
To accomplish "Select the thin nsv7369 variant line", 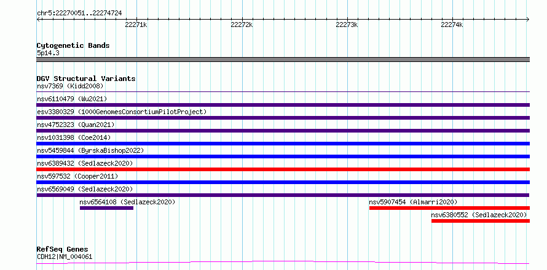I will click(283, 92).
